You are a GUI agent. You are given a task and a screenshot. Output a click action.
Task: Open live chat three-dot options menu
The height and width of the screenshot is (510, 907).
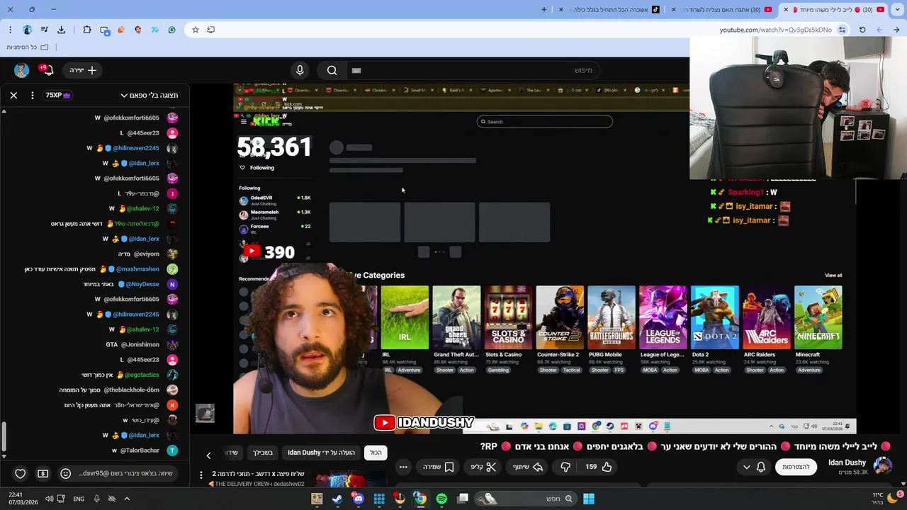click(32, 95)
